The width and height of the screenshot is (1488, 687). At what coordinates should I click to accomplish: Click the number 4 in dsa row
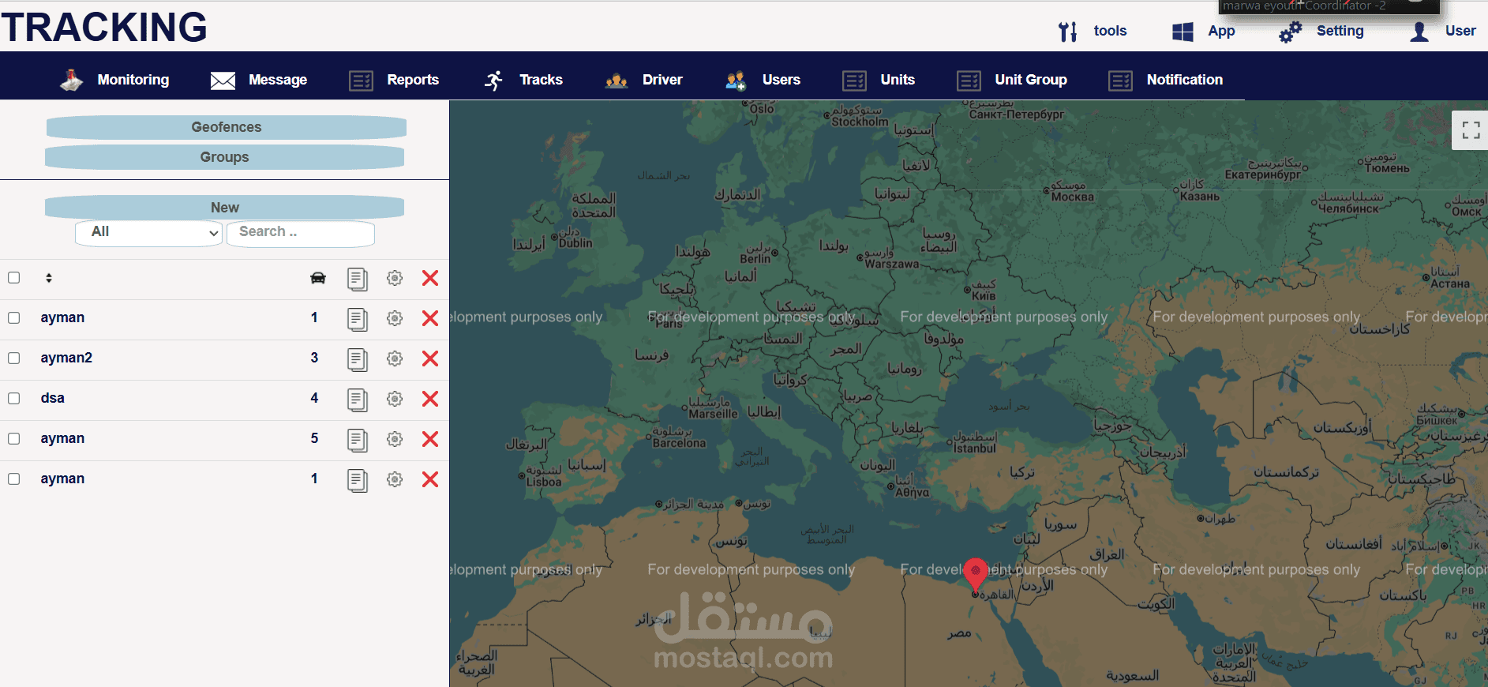pyautogui.click(x=314, y=398)
